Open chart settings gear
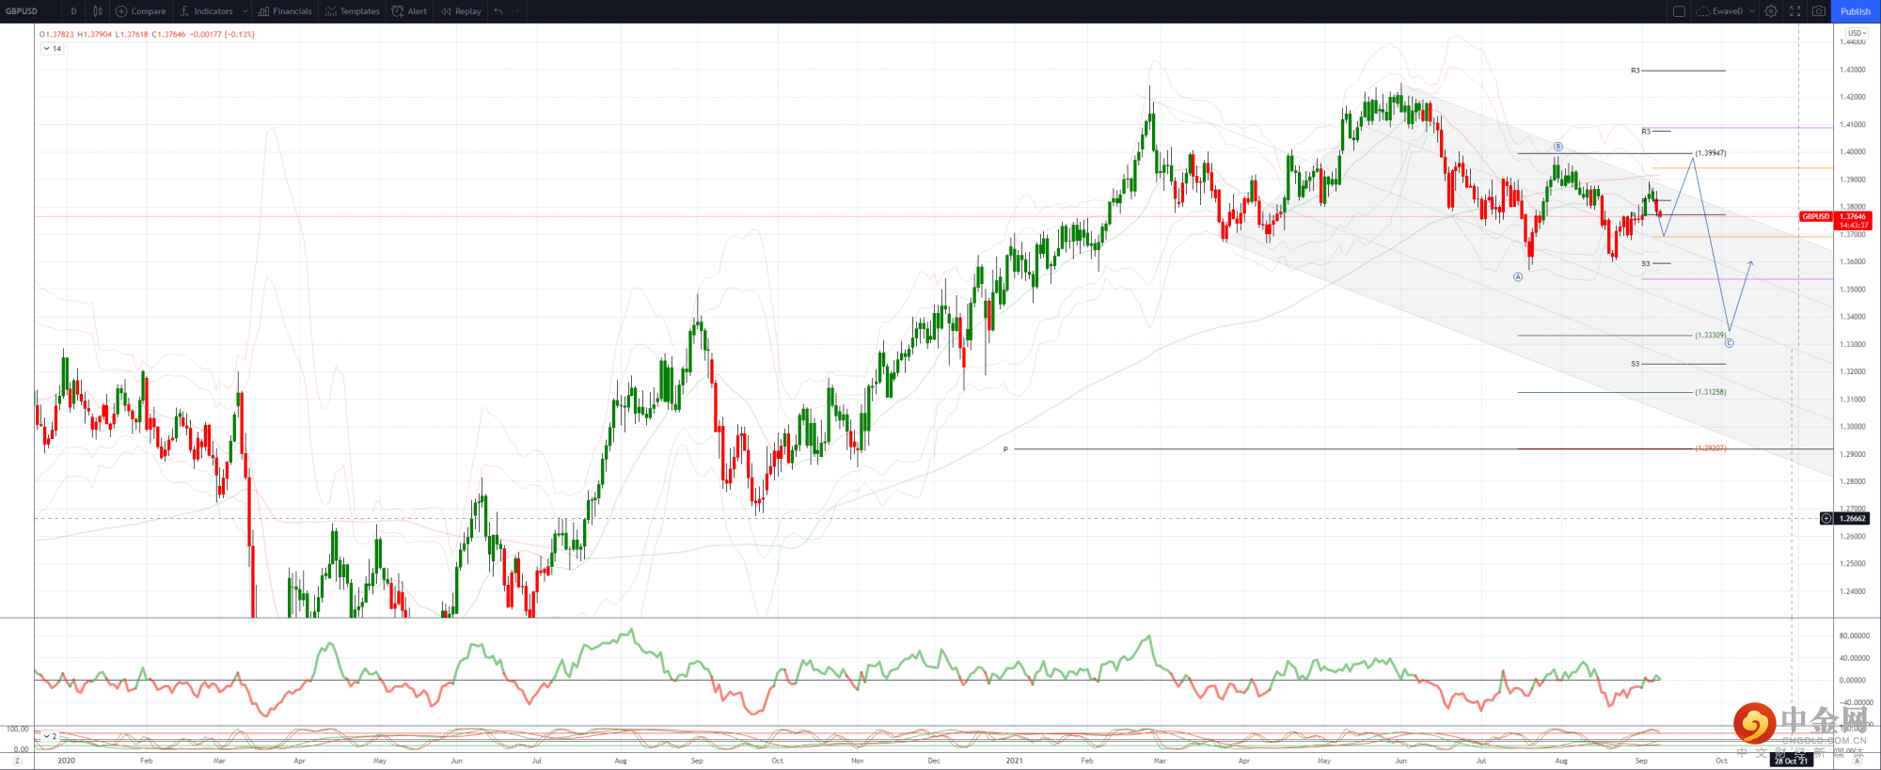This screenshot has height=770, width=1881. pyautogui.click(x=1771, y=11)
